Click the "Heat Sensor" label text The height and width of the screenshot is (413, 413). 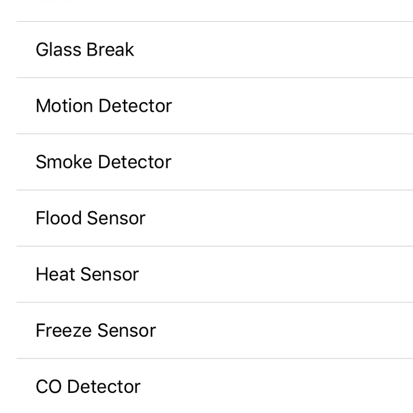click(87, 274)
